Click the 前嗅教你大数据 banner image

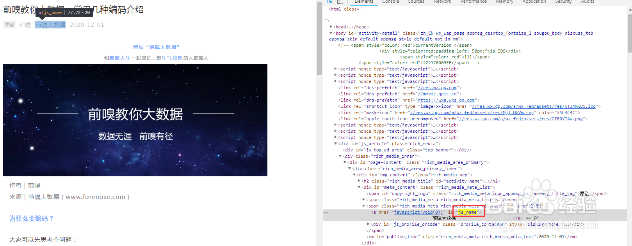pyautogui.click(x=135, y=120)
